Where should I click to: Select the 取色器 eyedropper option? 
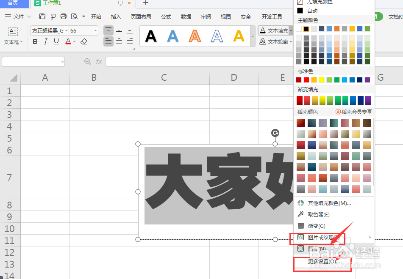319,214
